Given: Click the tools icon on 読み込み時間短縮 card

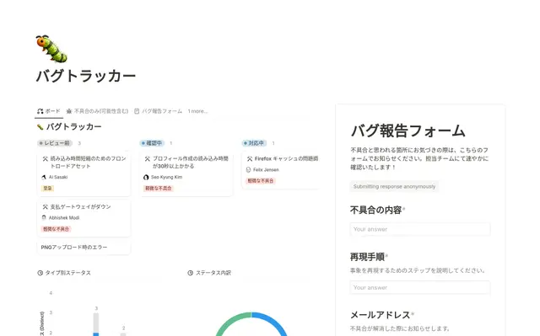Looking at the screenshot, I should [x=45, y=159].
